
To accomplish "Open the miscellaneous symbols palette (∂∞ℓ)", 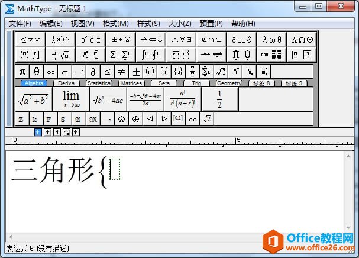I will click(241, 40).
